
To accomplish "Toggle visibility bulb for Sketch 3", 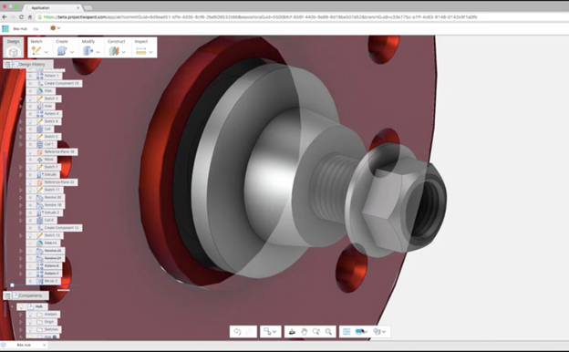I will (x=30, y=98).
